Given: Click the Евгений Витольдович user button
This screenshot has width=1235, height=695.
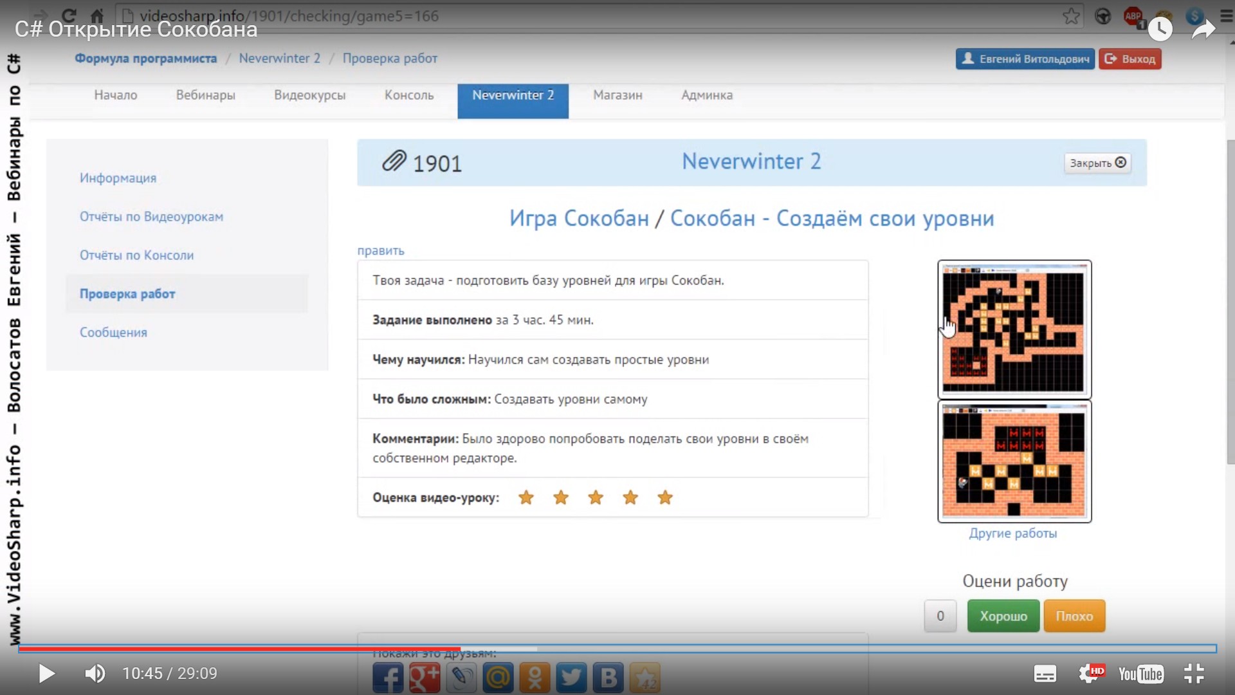Looking at the screenshot, I should pyautogui.click(x=1025, y=59).
